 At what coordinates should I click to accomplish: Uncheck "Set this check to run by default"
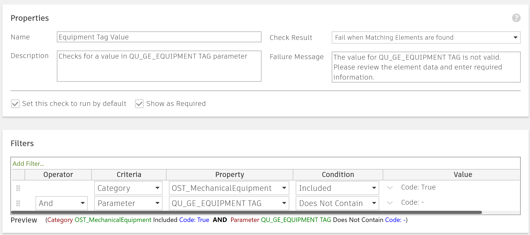15,104
